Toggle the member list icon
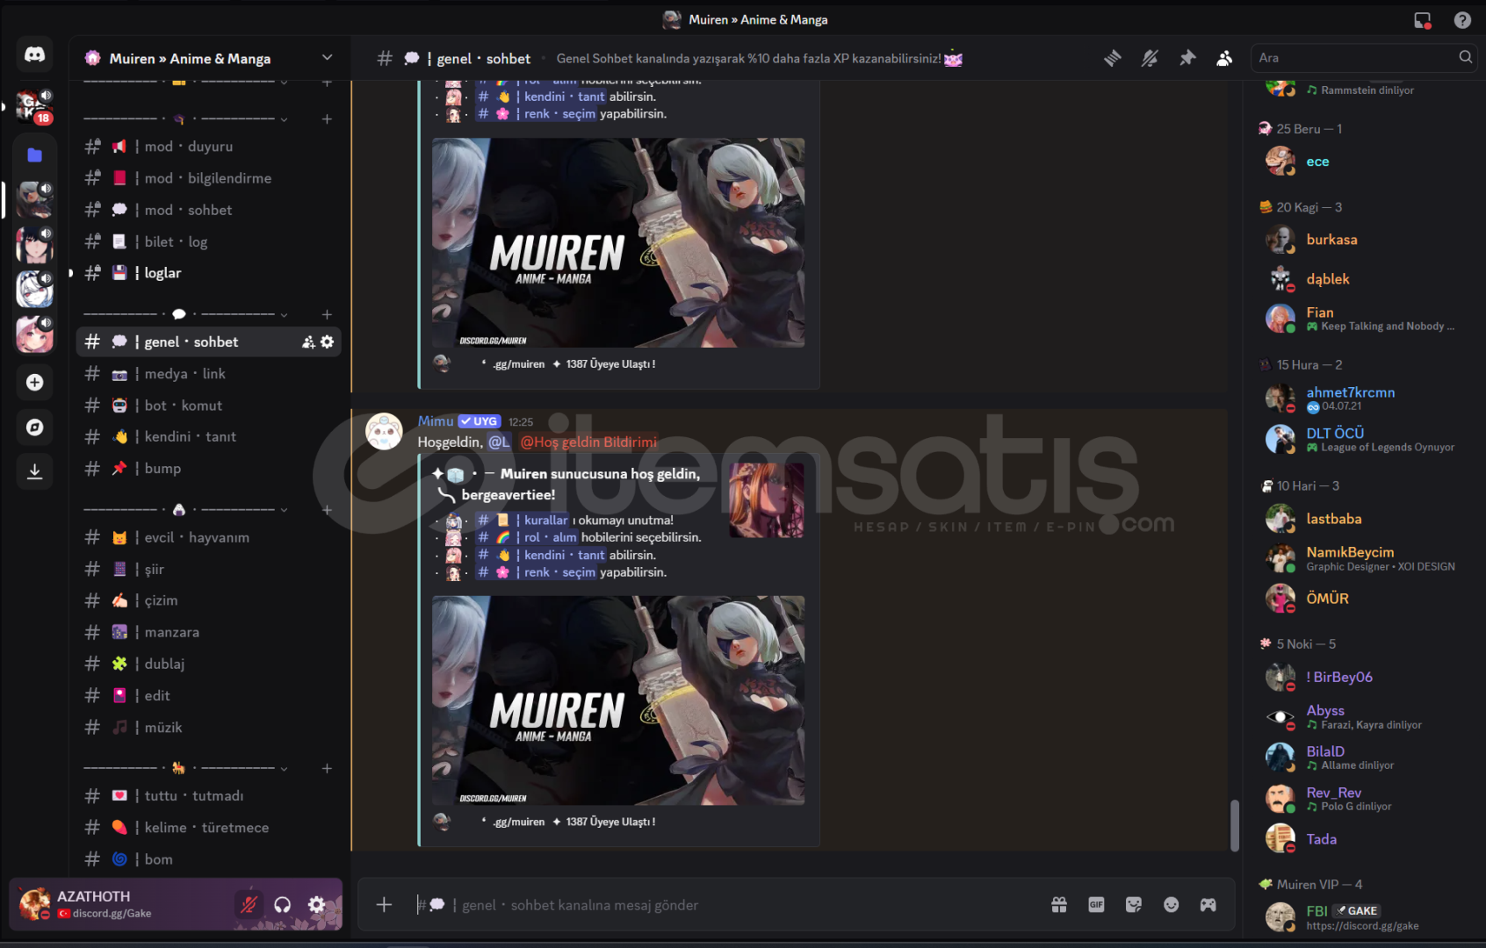Viewport: 1486px width, 948px height. (1224, 58)
